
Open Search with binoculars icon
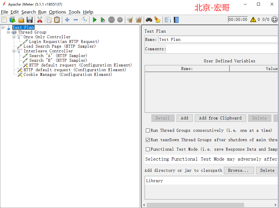pos(149,20)
